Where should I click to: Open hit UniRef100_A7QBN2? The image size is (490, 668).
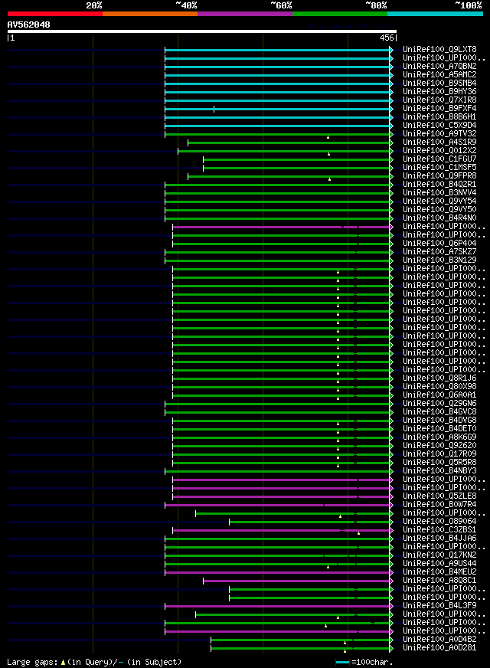(x=439, y=67)
